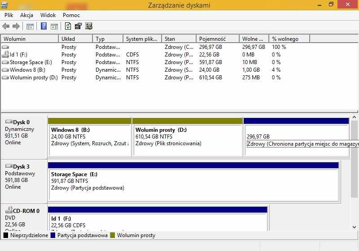Image resolution: width=359 pixels, height=251 pixels.
Task: Click the app icon in title bar
Action: tap(4, 4)
